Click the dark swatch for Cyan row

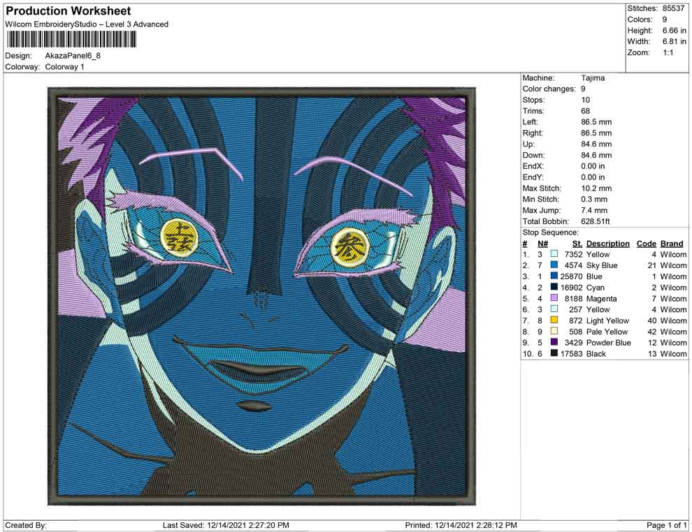tap(554, 287)
